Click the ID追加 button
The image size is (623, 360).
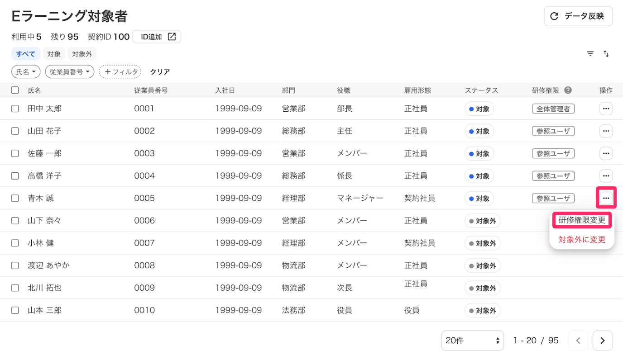tap(157, 37)
